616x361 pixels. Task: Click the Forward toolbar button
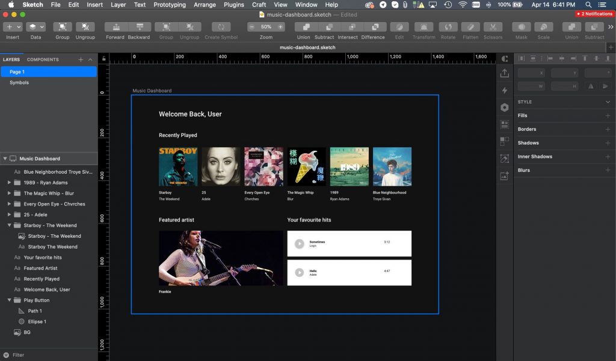click(116, 27)
